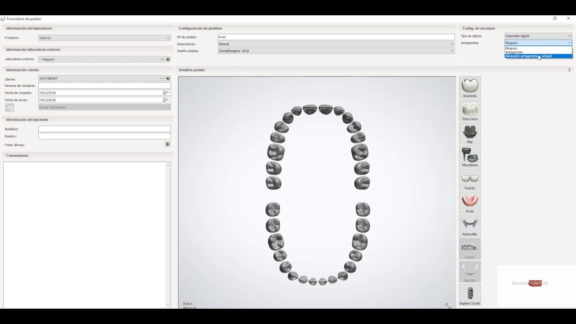
Task: Click the Detalles pedido header
Action: [x=192, y=70]
